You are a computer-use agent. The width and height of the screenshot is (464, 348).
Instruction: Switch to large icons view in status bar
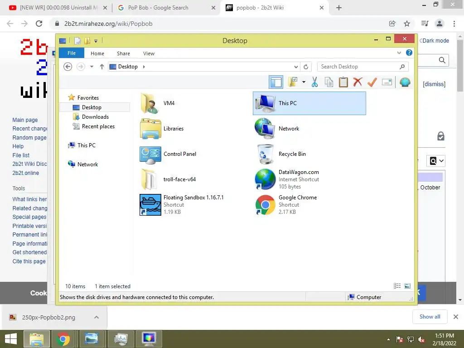[x=407, y=285]
